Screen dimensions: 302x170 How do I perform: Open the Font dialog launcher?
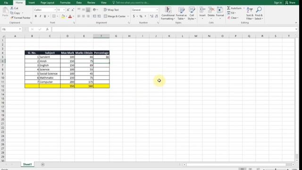coord(74,23)
